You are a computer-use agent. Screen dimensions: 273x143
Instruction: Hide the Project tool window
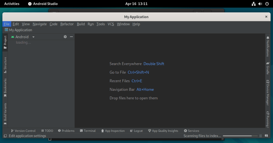click(x=71, y=37)
